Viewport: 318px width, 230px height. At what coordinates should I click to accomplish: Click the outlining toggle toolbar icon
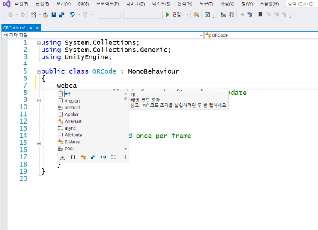pyautogui.click(x=231, y=15)
